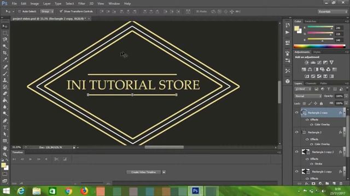Viewport: 350px width, 196px height.
Task: Select the Eraser tool
Action: click(5, 93)
